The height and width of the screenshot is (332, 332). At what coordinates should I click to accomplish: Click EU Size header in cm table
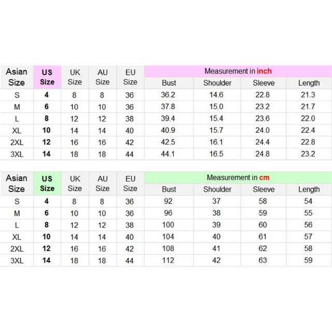[130, 184]
